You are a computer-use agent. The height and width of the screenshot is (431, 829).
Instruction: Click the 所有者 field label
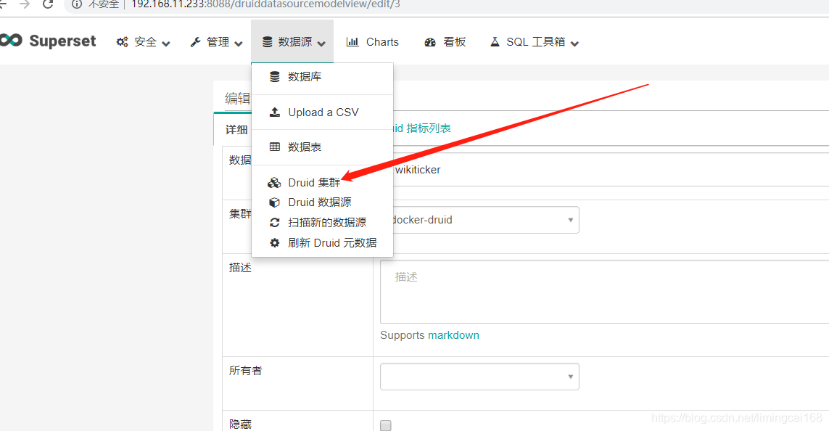click(x=245, y=371)
